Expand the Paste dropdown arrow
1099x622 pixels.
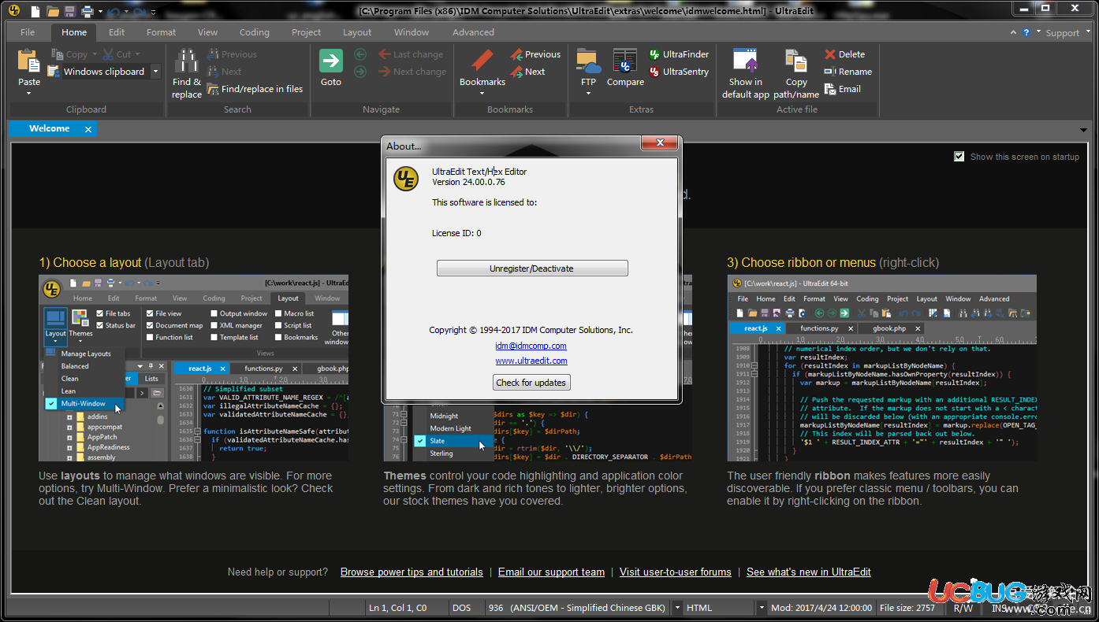point(29,94)
